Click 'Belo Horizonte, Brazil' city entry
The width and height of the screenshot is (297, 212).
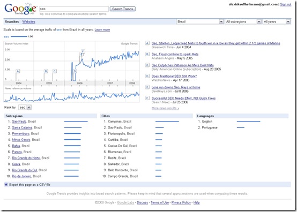(123, 170)
